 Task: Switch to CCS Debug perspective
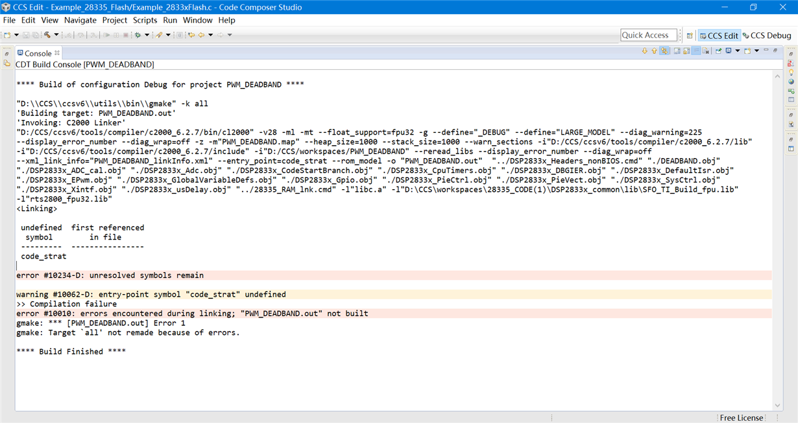(x=767, y=35)
